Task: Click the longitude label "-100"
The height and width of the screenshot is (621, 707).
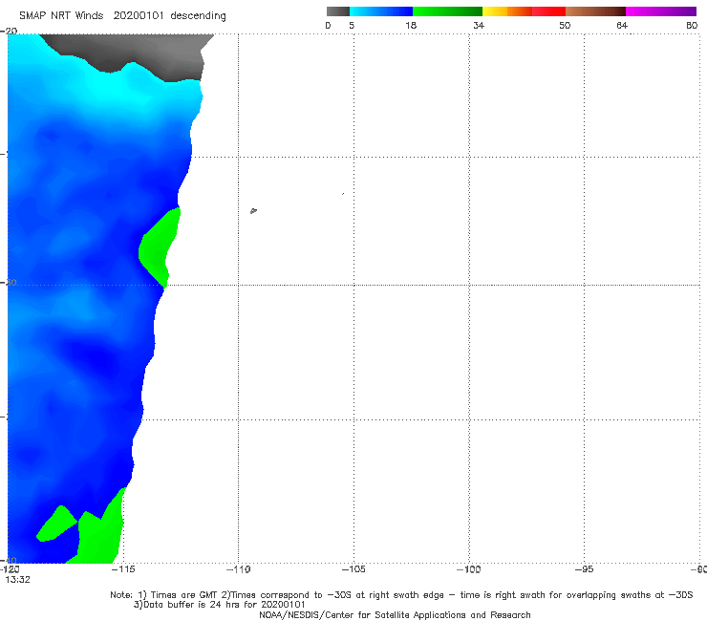Action: click(x=469, y=569)
